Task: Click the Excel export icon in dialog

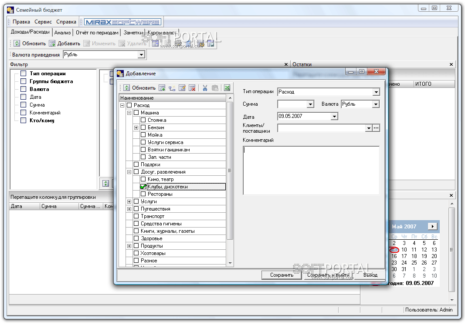Action: (227, 88)
